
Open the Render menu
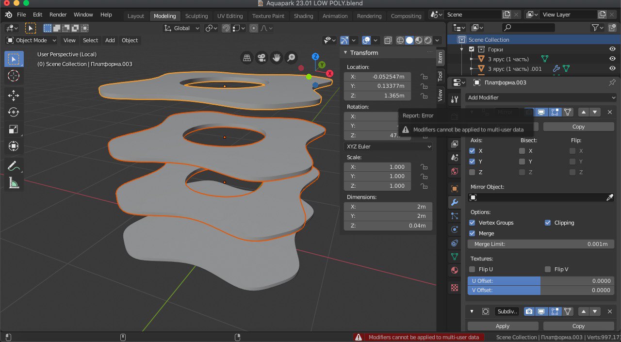(x=58, y=15)
